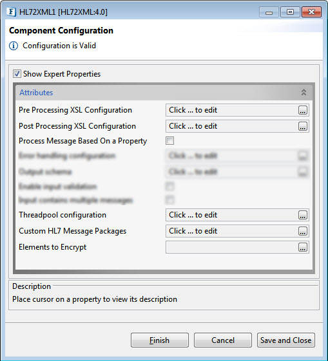Click the Finish button
The height and width of the screenshot is (361, 328).
click(x=160, y=340)
